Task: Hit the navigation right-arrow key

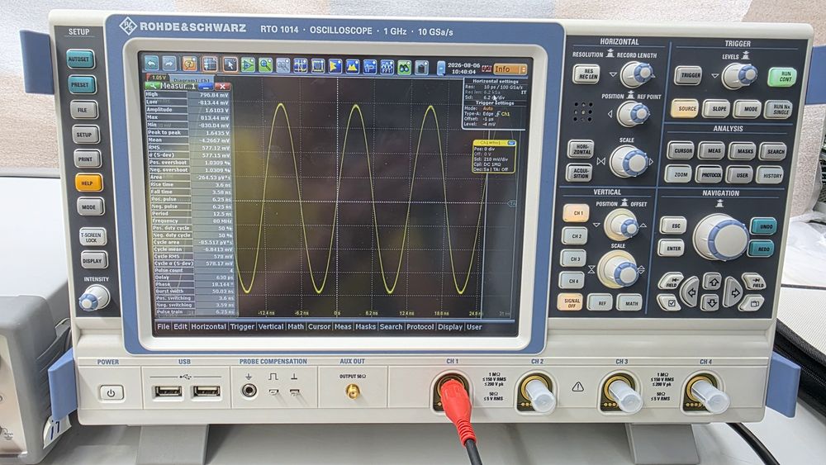Action: pos(733,292)
